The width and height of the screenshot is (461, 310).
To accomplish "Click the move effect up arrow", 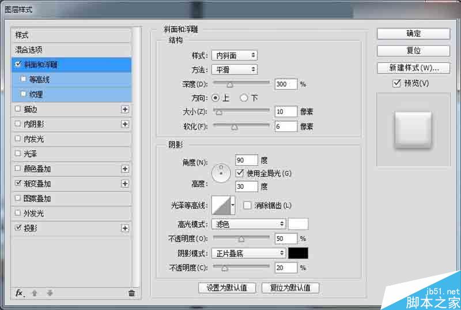I will point(35,293).
